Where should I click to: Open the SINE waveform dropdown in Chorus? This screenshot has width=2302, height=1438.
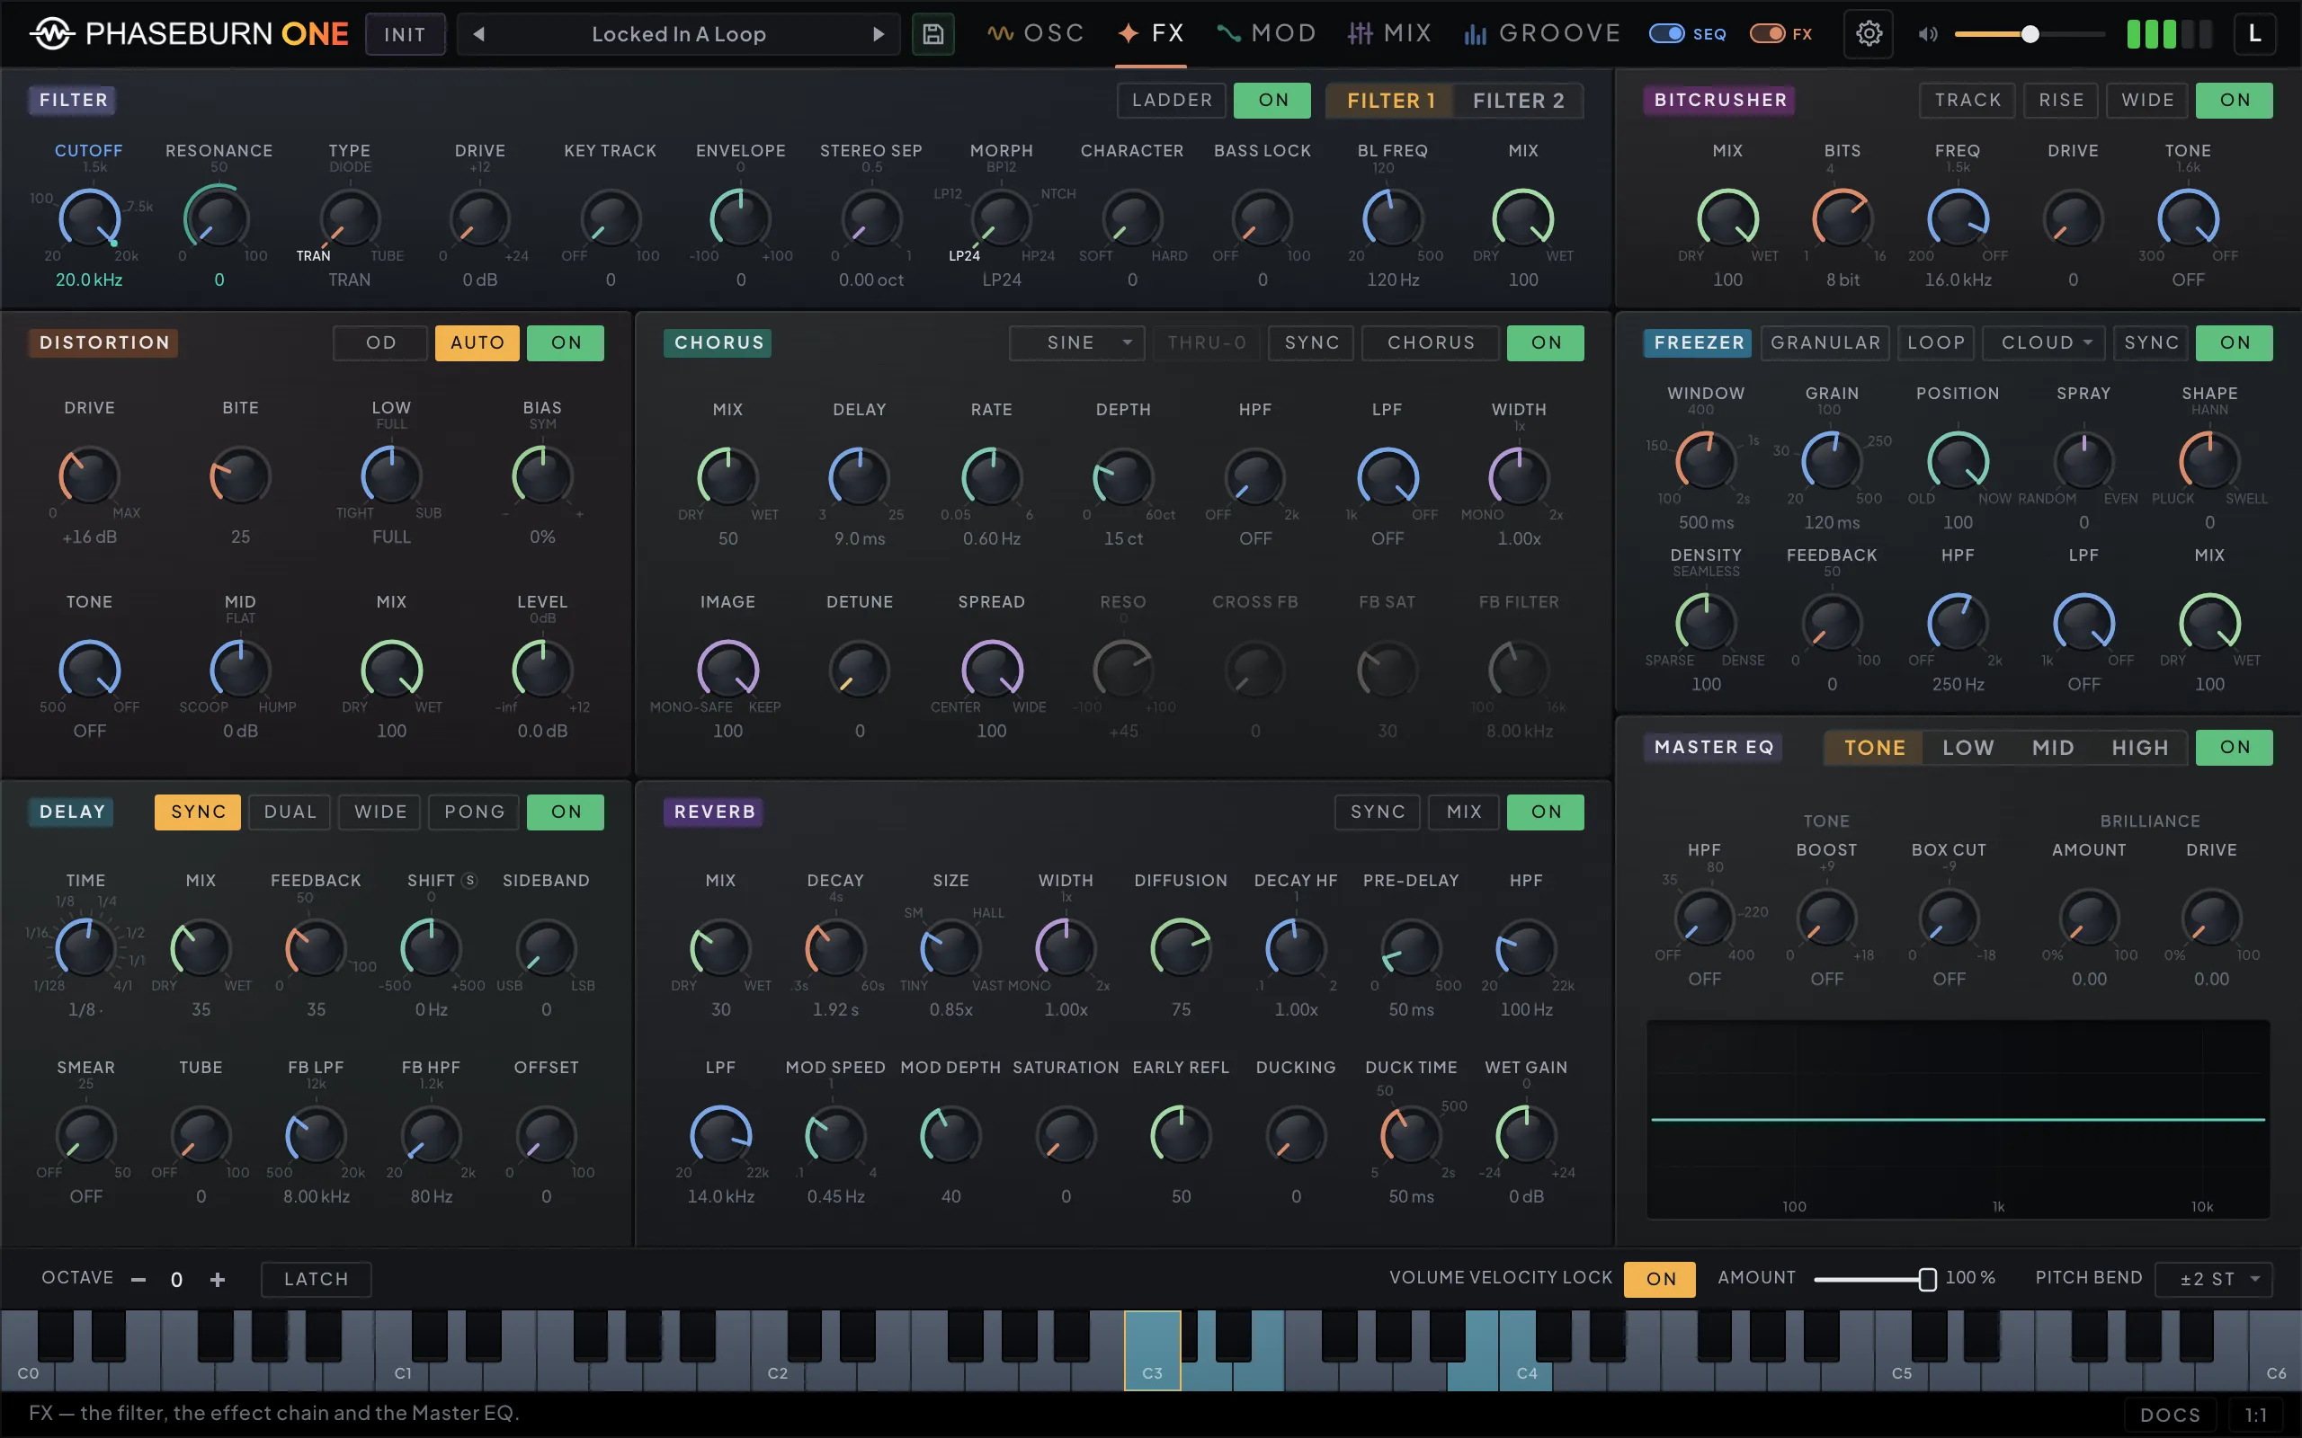pos(1076,342)
